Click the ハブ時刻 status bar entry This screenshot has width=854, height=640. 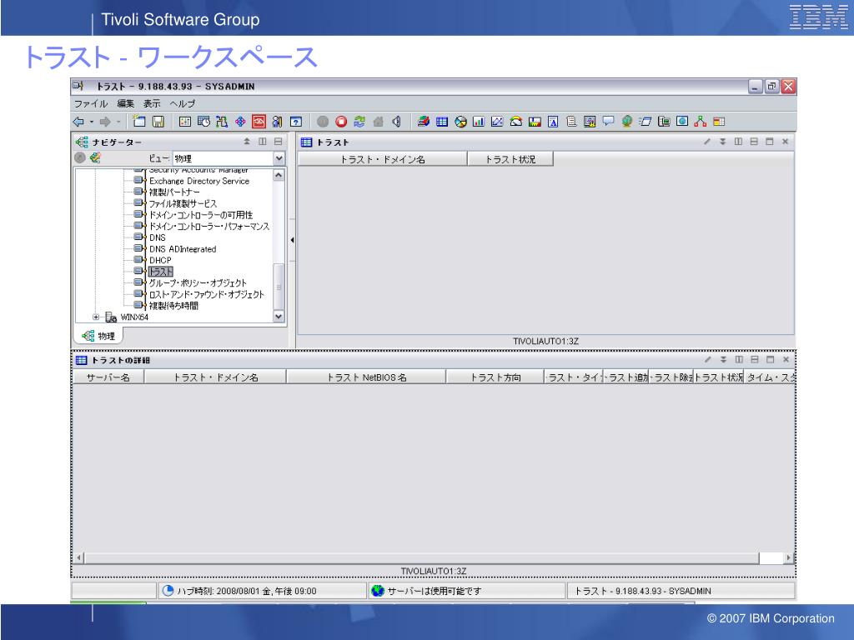coord(262,591)
